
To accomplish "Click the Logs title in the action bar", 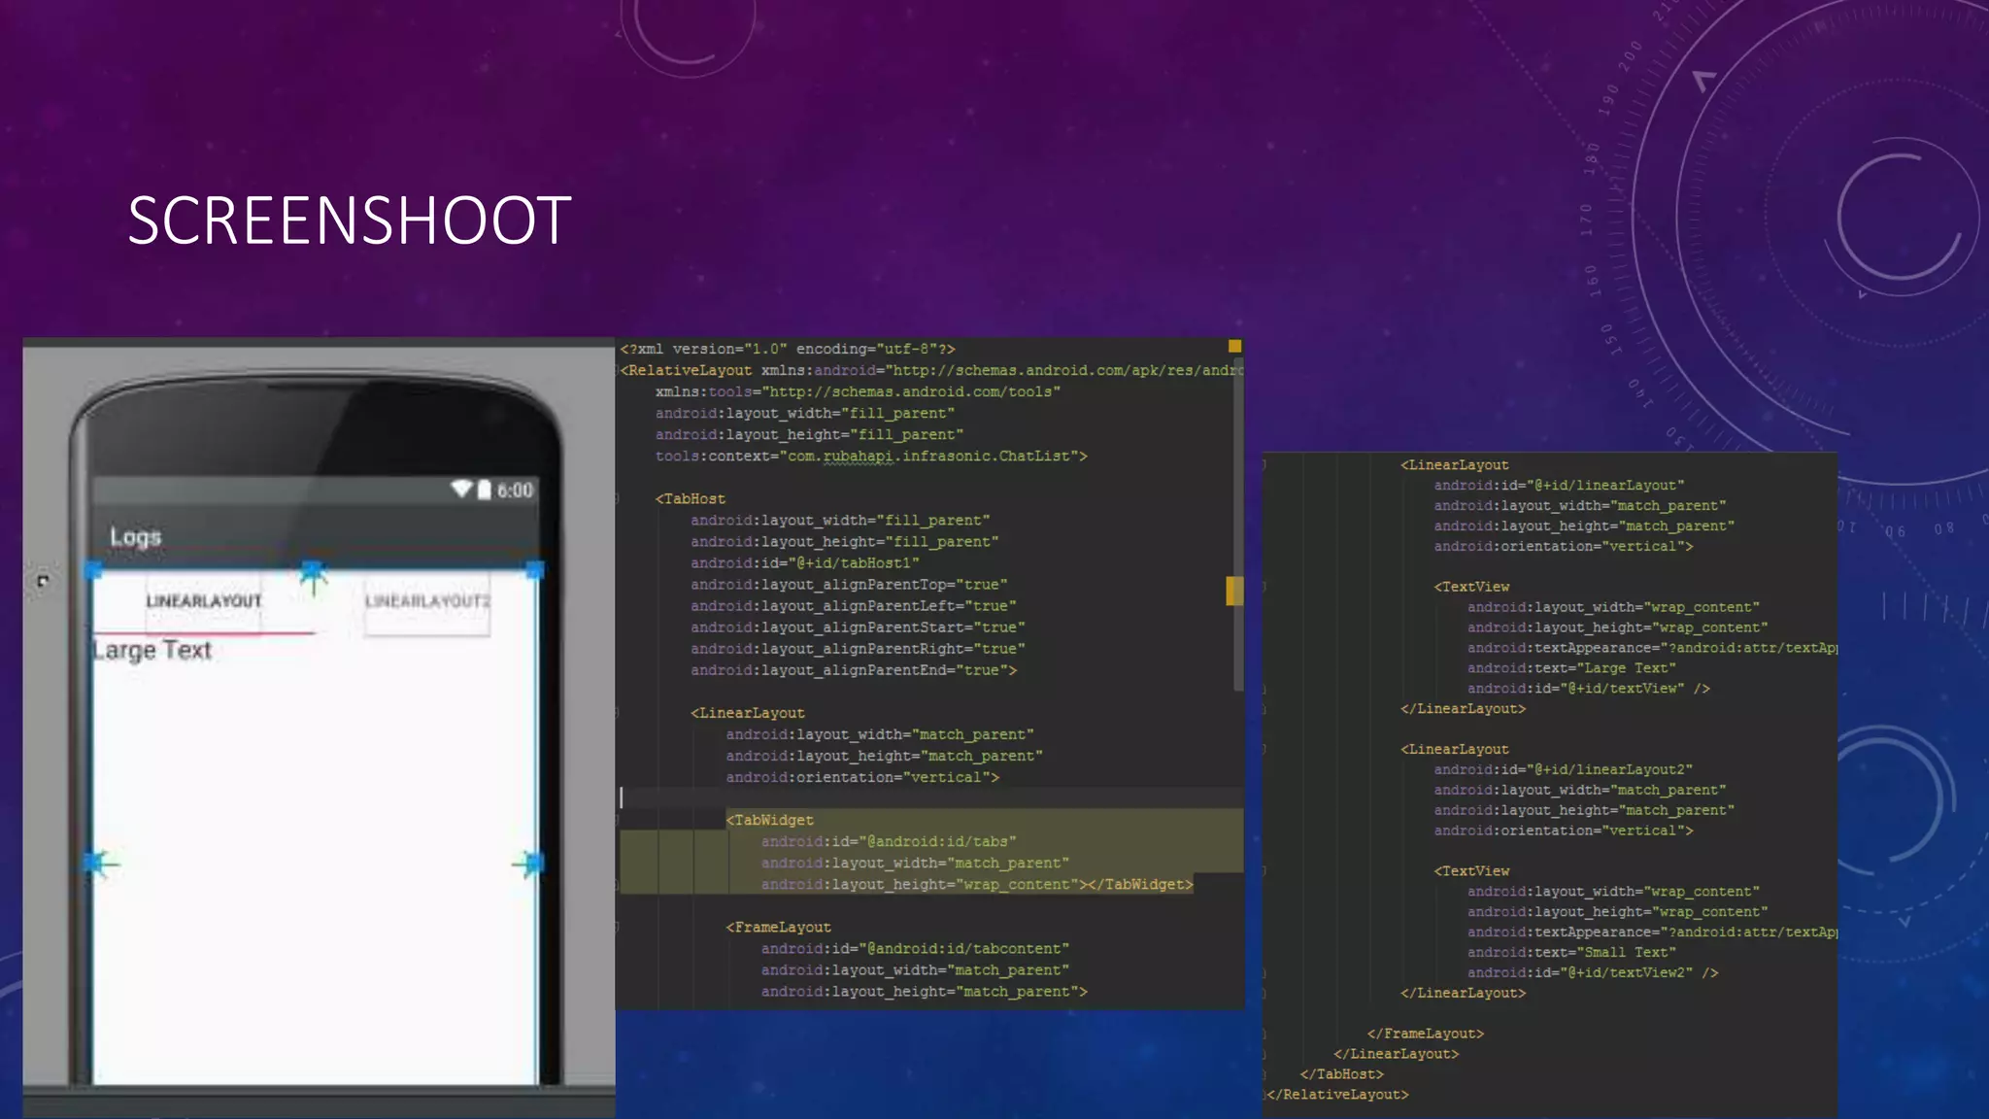I will tap(135, 537).
